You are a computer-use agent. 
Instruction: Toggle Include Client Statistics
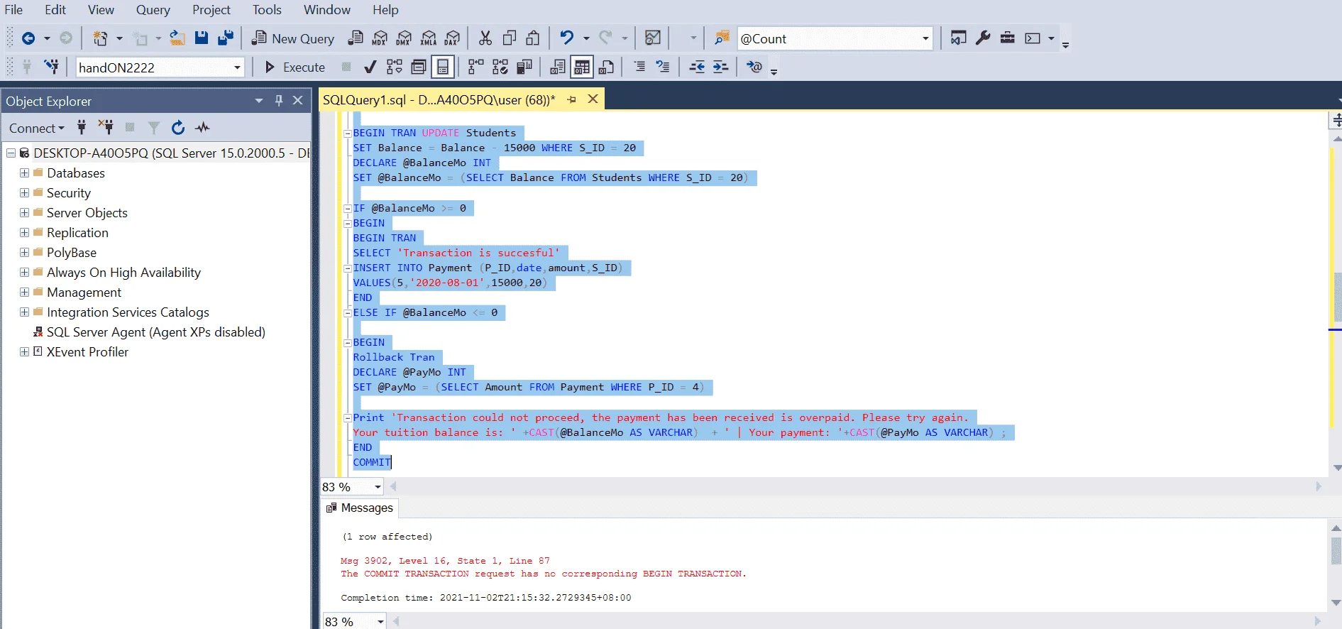click(524, 67)
